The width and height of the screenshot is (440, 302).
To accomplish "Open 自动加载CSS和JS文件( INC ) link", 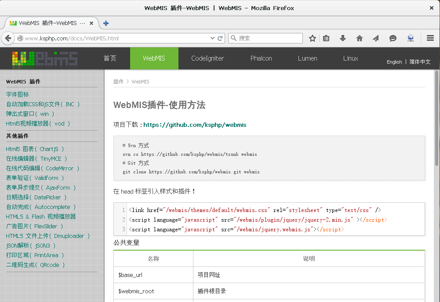I will pyautogui.click(x=43, y=104).
